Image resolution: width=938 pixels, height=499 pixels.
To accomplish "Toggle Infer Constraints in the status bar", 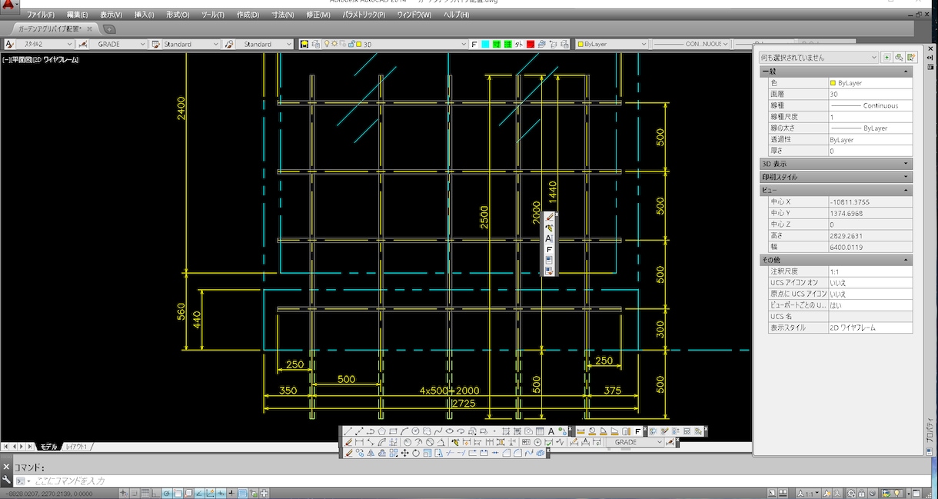I will [x=123, y=493].
